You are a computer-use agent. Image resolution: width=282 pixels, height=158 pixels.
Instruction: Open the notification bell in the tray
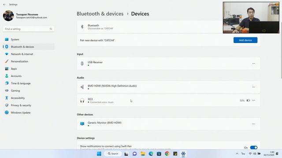[x=277, y=154]
